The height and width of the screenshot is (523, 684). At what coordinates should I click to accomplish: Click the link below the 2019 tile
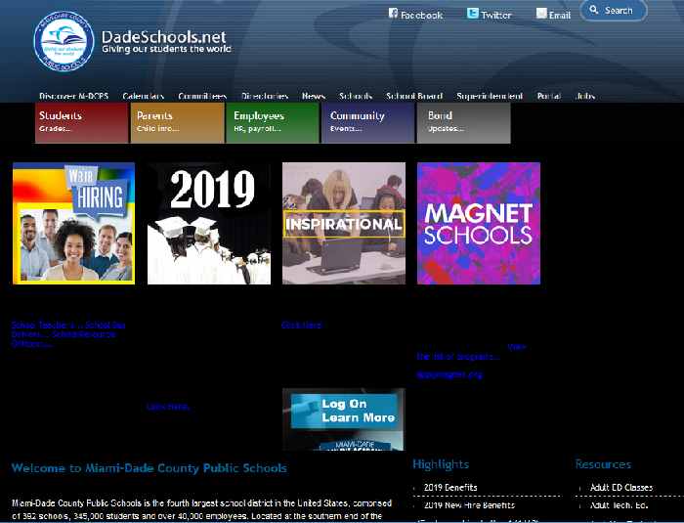point(168,407)
